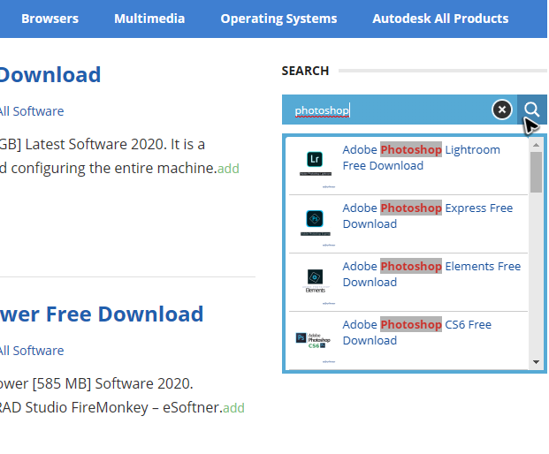
Task: Click the add link after 'eSoftner.'
Action: click(233, 408)
